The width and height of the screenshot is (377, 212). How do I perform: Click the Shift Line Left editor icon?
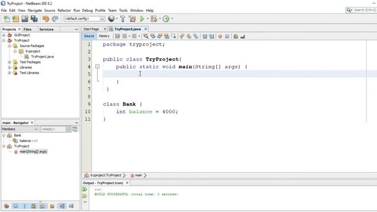(204, 37)
